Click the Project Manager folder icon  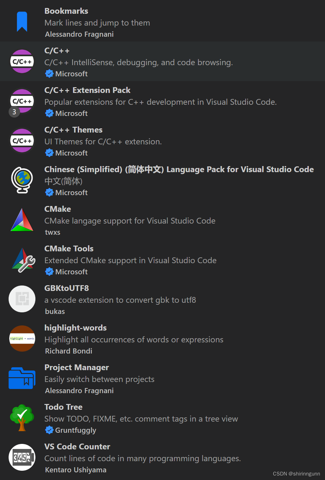[x=22, y=378]
